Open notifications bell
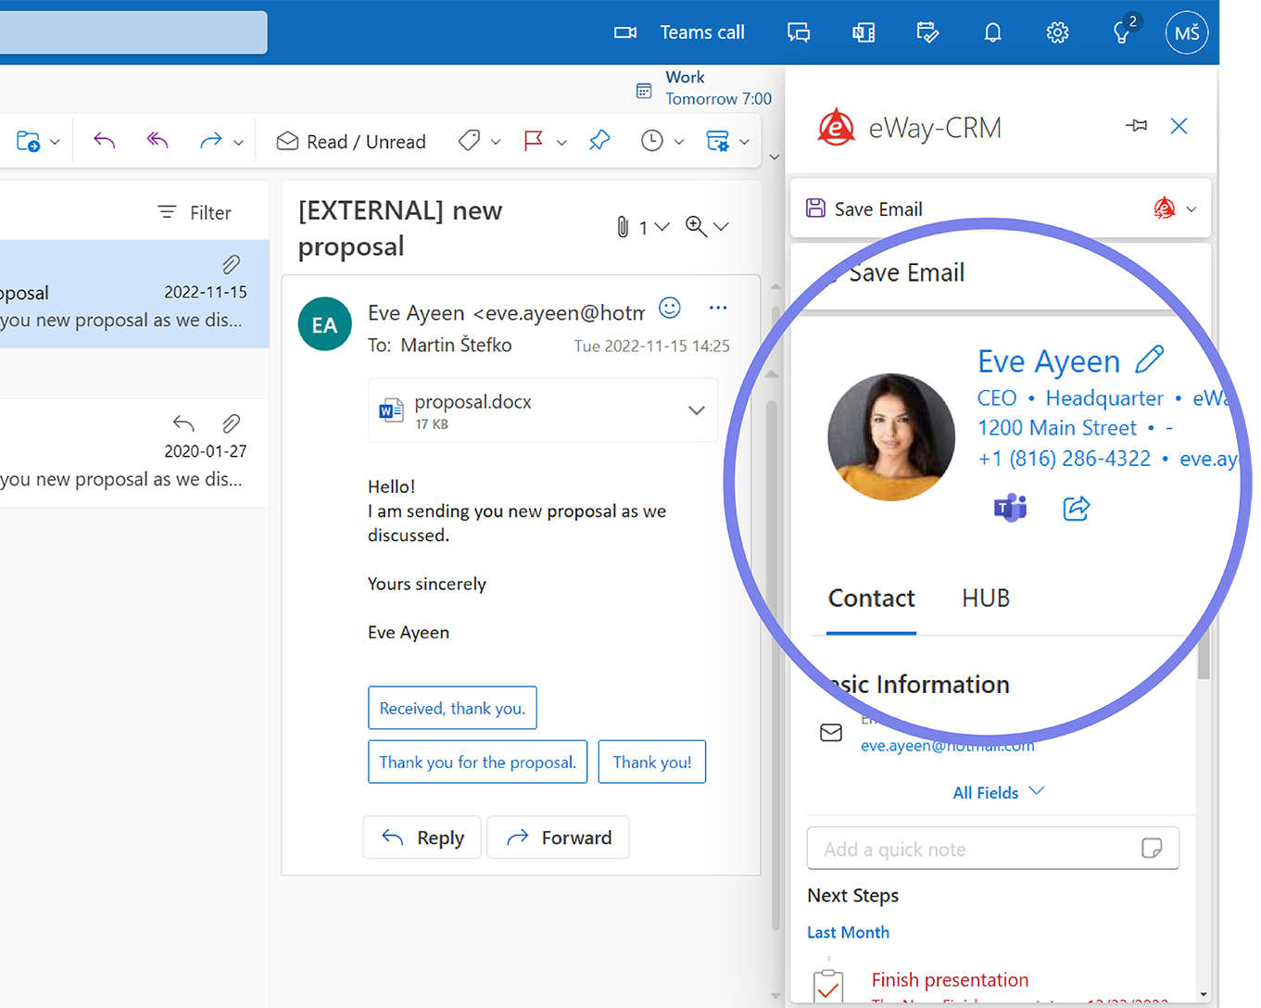The image size is (1261, 1008). pos(992,32)
